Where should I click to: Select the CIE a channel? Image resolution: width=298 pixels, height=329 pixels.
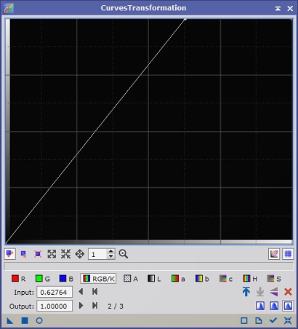[178, 279]
